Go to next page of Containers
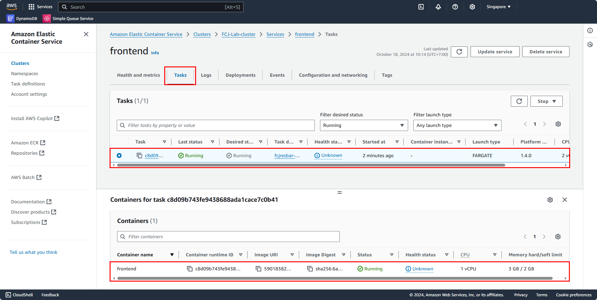597x300 pixels. coord(544,237)
